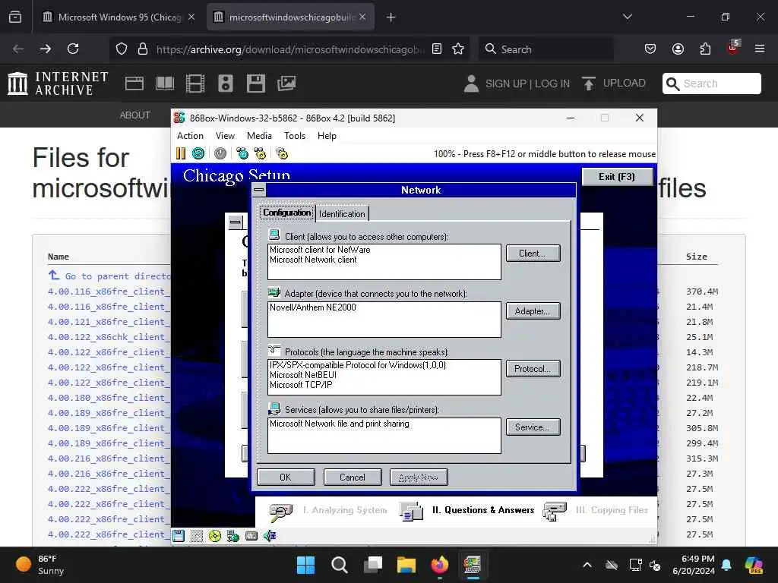
Task: Click the Firefox address bar URL
Action: pyautogui.click(x=289, y=49)
